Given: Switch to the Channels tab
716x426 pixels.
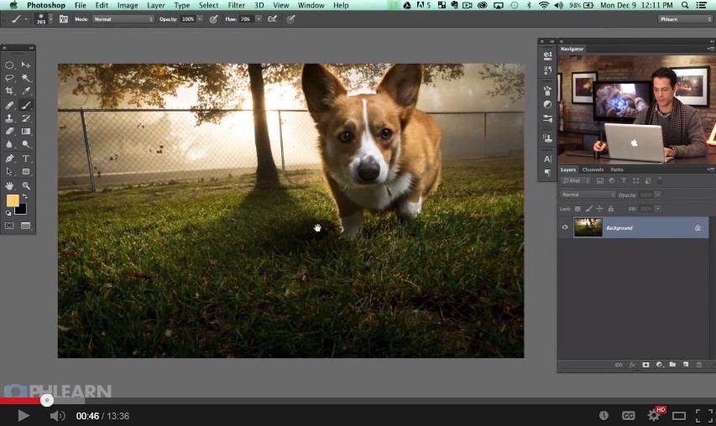Looking at the screenshot, I should click(593, 169).
